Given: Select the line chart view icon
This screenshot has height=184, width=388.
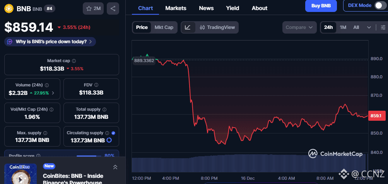Looking at the screenshot, I should (188, 27).
